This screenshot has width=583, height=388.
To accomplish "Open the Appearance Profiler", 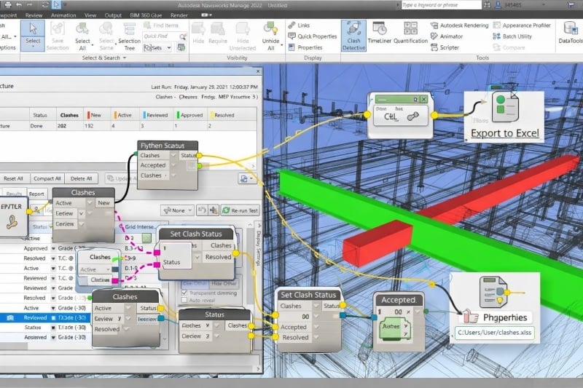I will pos(522,25).
